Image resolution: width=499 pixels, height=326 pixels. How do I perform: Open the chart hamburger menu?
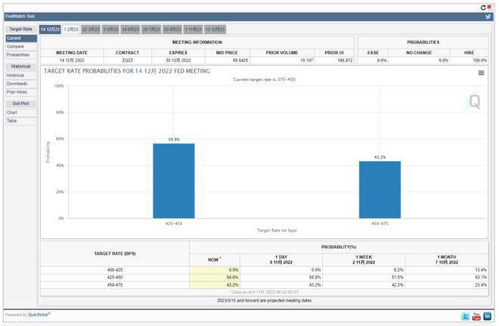pos(481,73)
